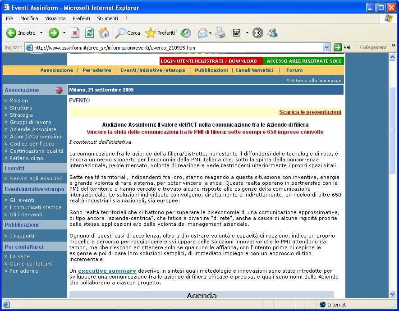Open the ? help menu
The width and height of the screenshot is (399, 311).
[126, 18]
